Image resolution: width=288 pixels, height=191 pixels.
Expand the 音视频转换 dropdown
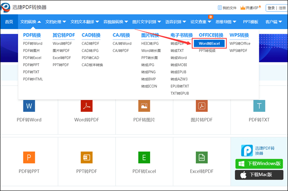pos(126,22)
